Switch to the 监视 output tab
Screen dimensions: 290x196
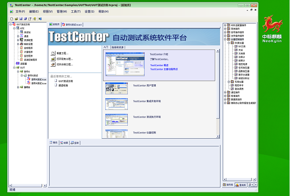(76, 142)
